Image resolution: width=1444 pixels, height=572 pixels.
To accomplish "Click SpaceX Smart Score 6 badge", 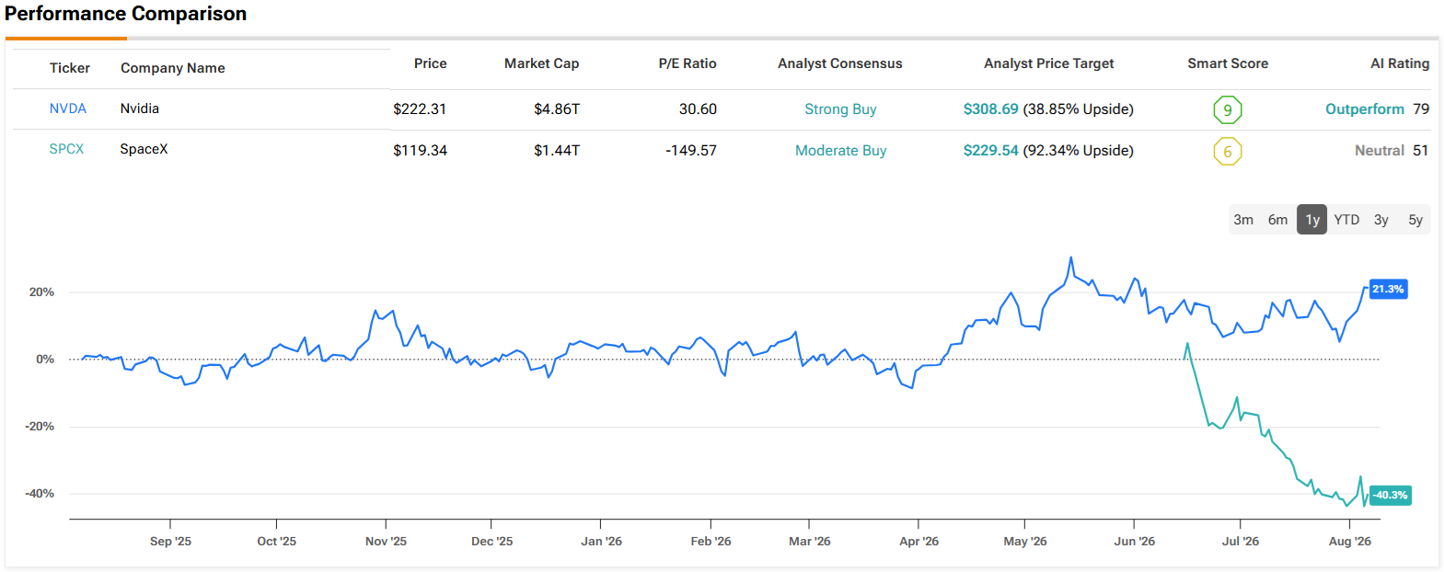I will pyautogui.click(x=1228, y=152).
